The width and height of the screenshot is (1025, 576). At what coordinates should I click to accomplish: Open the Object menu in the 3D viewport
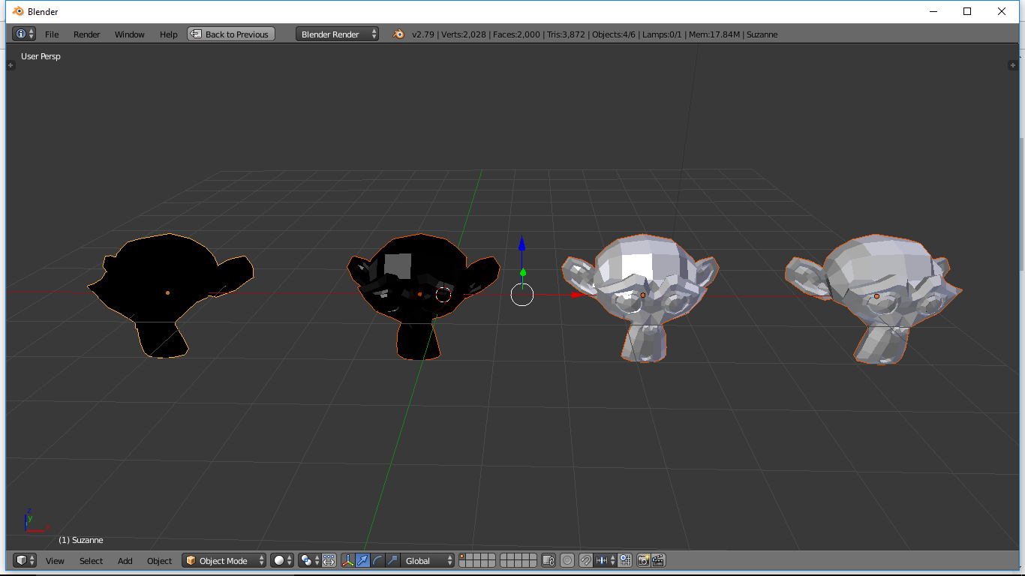[159, 560]
